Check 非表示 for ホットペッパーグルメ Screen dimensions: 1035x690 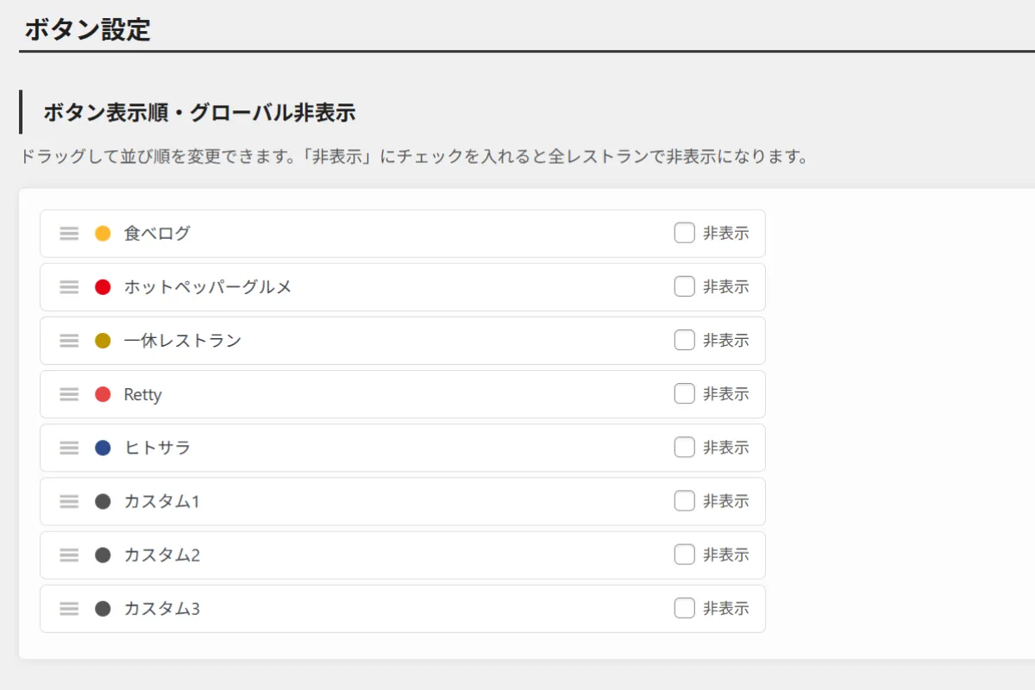684,286
